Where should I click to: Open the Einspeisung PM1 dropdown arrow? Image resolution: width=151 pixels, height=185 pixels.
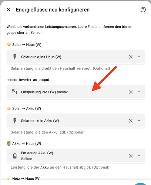pyautogui.click(x=139, y=92)
